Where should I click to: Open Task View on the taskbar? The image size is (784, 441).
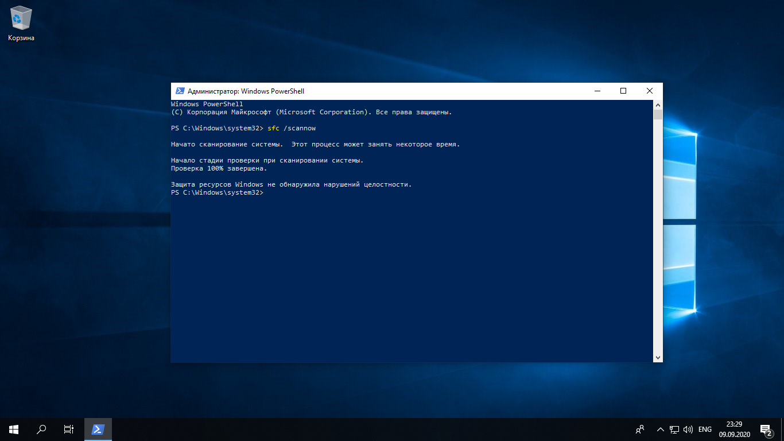[68, 429]
